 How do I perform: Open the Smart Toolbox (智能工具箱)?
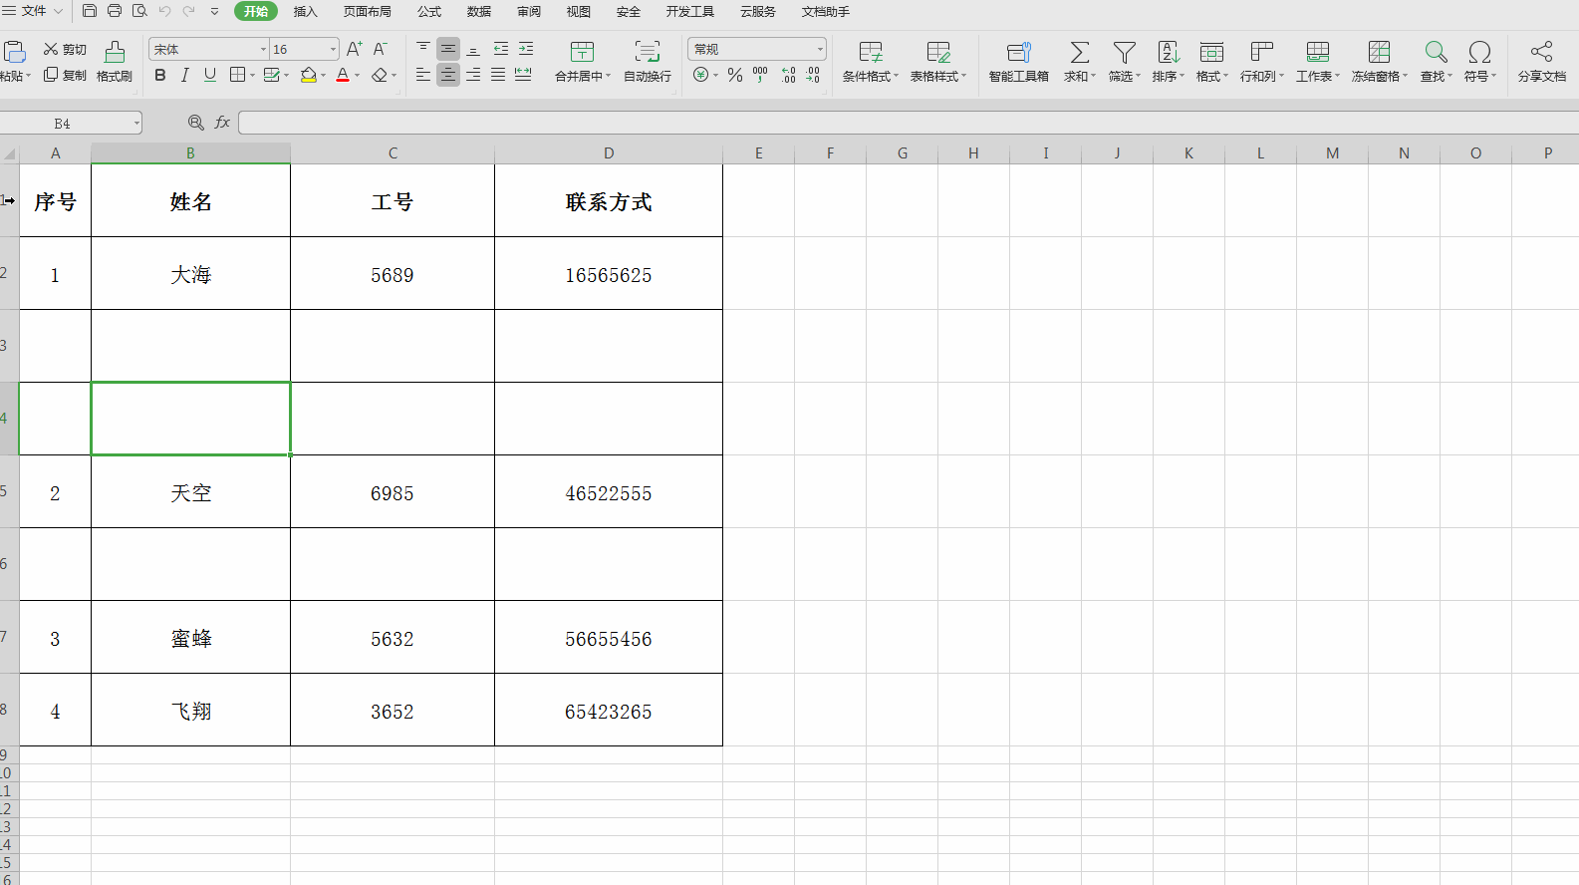(1018, 62)
